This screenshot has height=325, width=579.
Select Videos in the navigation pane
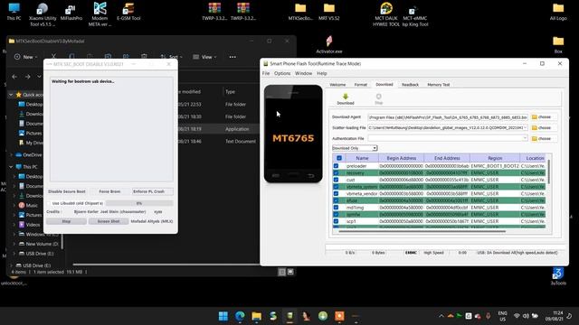(x=30, y=225)
